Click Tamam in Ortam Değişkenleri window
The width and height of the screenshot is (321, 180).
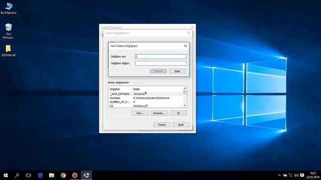pyautogui.click(x=162, y=124)
